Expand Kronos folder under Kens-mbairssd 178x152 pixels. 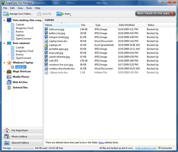coord(8,54)
